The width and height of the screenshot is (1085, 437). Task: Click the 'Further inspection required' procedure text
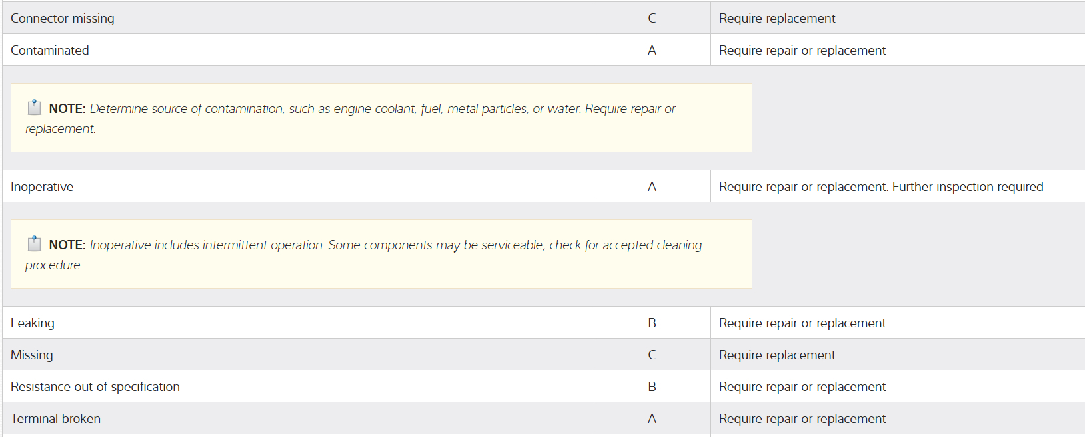click(x=968, y=187)
